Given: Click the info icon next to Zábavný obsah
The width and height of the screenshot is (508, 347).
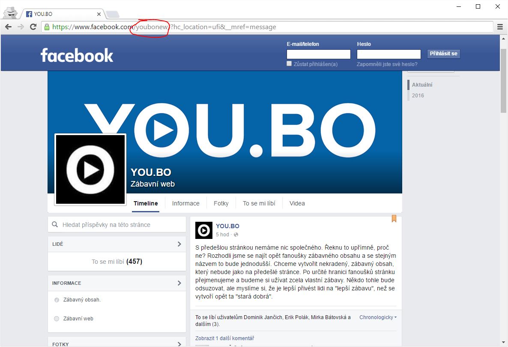Looking at the screenshot, I should (57, 300).
